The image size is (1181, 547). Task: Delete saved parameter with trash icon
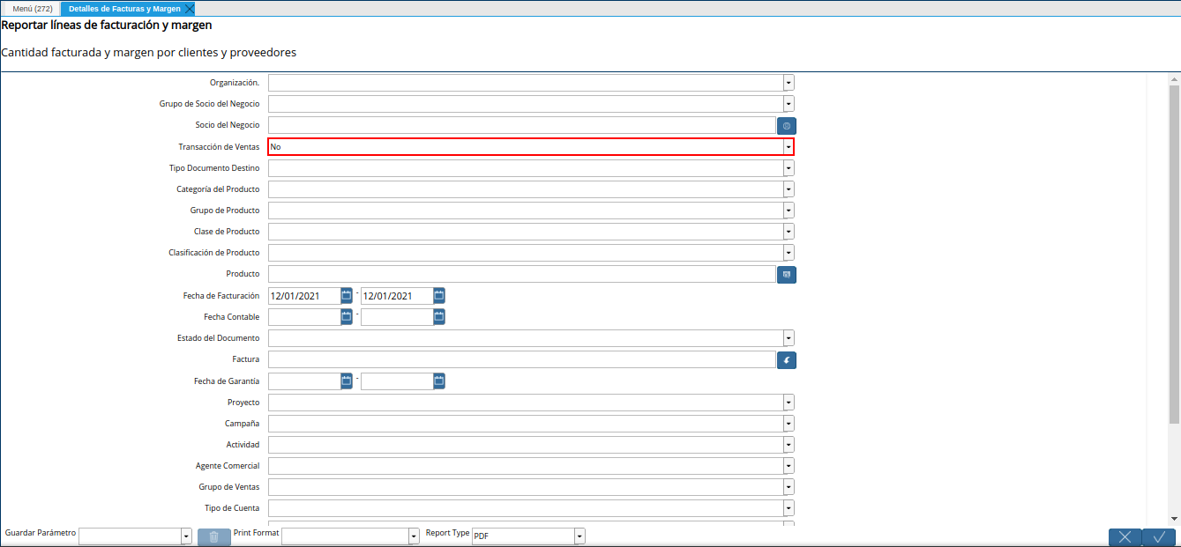[214, 536]
